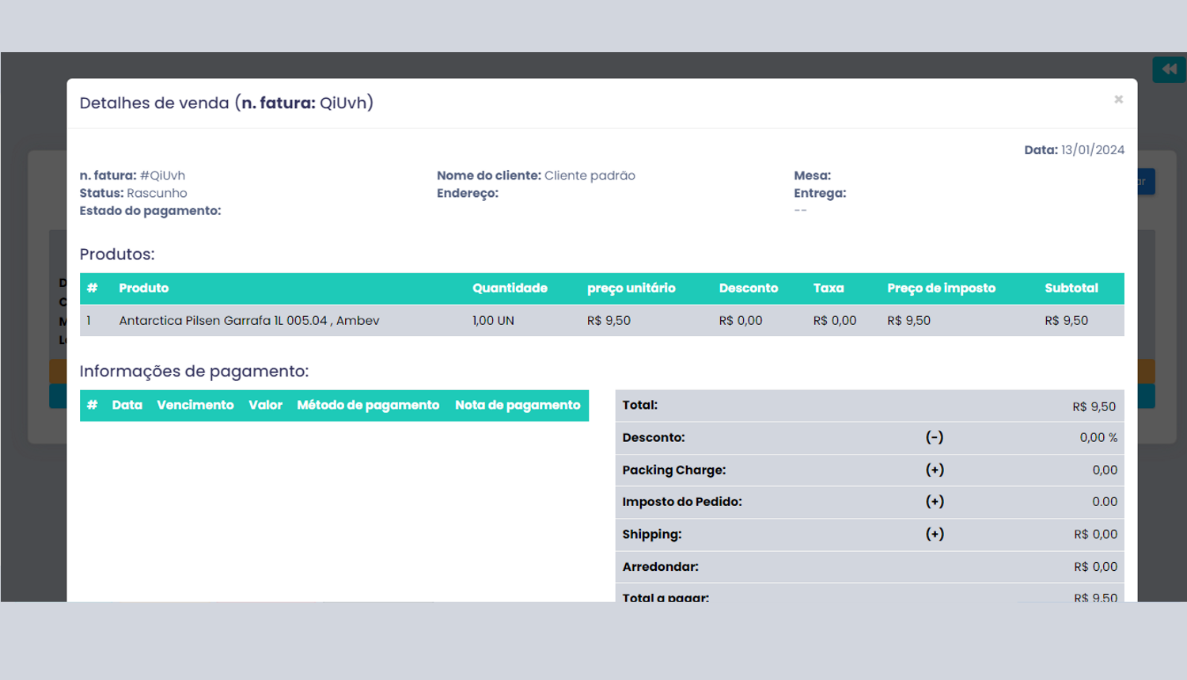
Task: Click the date 13/01/2024
Action: tap(1092, 150)
